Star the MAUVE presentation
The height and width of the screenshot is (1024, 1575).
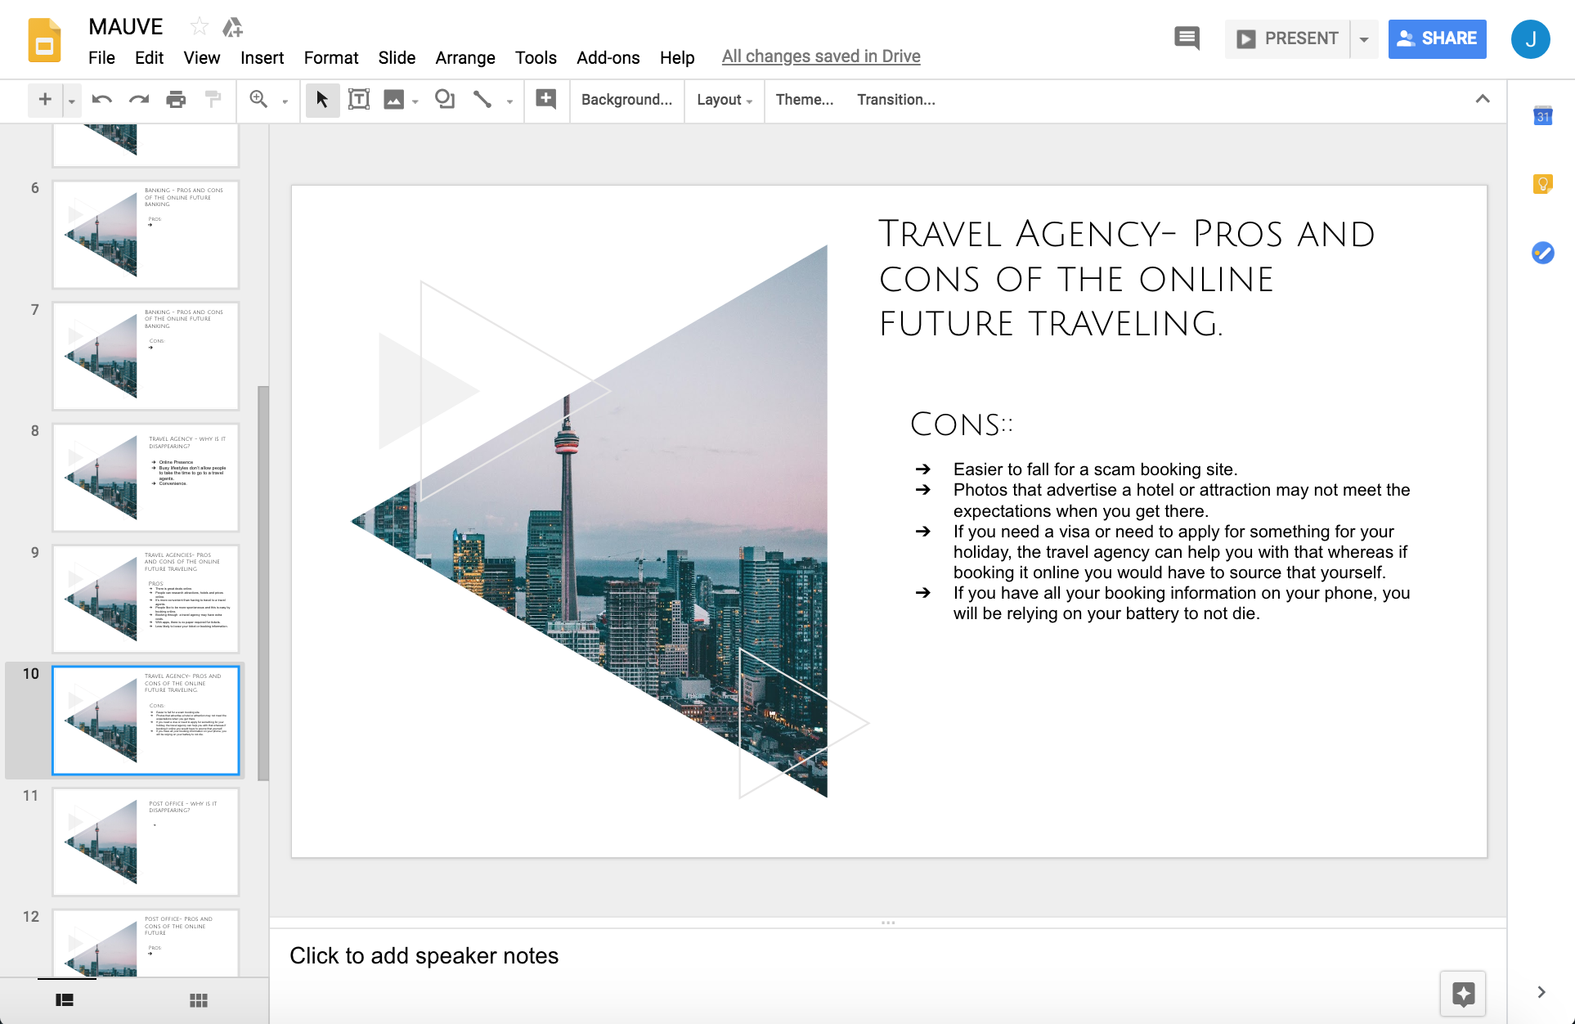point(199,27)
